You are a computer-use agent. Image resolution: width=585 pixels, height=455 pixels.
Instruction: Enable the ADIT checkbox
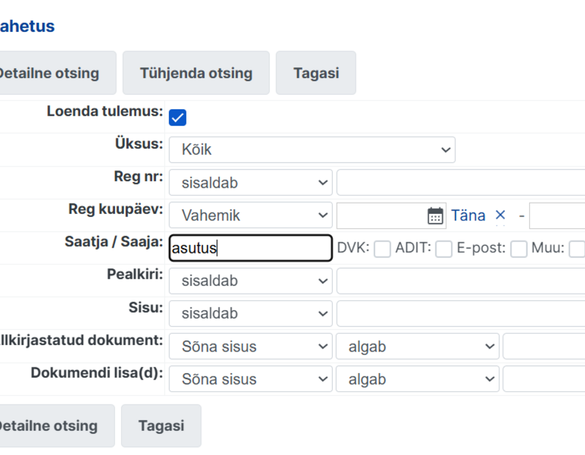(444, 249)
